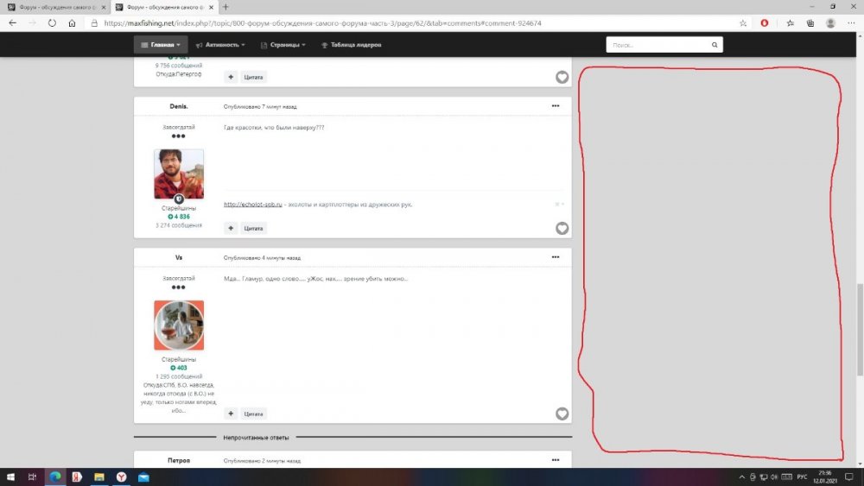Open three-dot options menu on Vs's post
This screenshot has height=486, width=864.
pos(556,257)
